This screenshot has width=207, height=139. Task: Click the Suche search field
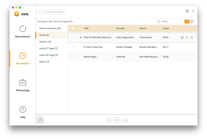(x=168, y=22)
